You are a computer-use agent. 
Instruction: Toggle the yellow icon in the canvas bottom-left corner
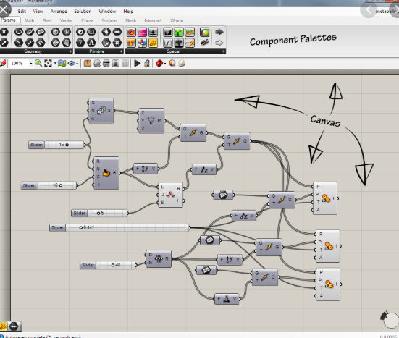click(3, 326)
